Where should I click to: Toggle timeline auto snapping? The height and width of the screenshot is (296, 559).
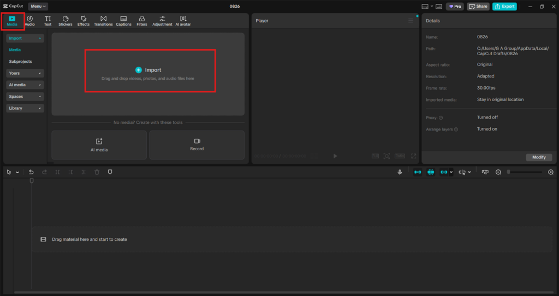[x=431, y=172]
